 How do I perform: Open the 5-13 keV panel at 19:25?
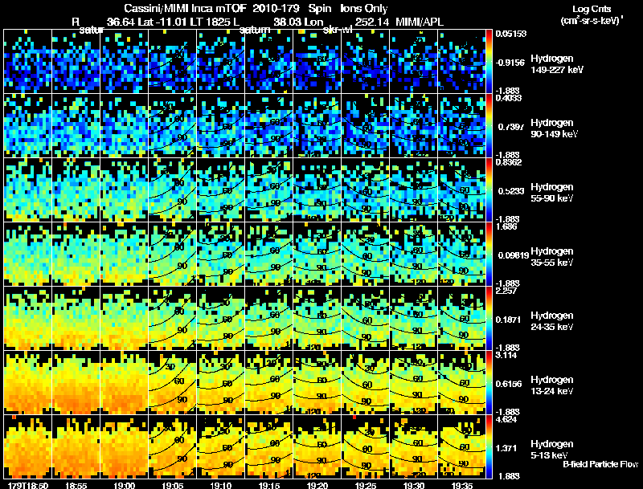(x=366, y=446)
